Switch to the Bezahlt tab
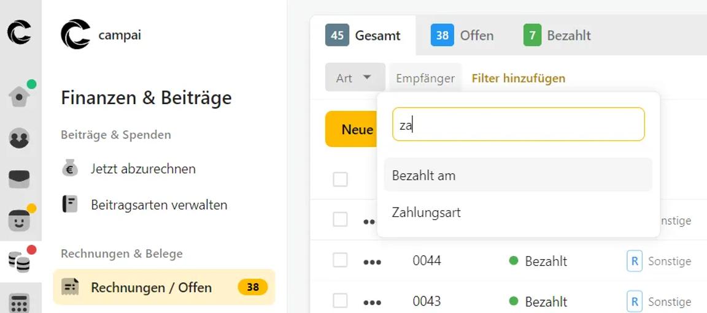The height and width of the screenshot is (313, 707). click(557, 36)
